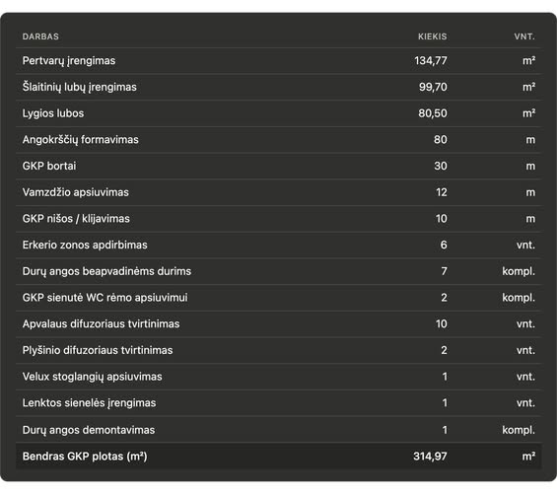This screenshot has height=494, width=557.
Task: Click the VNT. column header
Action: 524,36
